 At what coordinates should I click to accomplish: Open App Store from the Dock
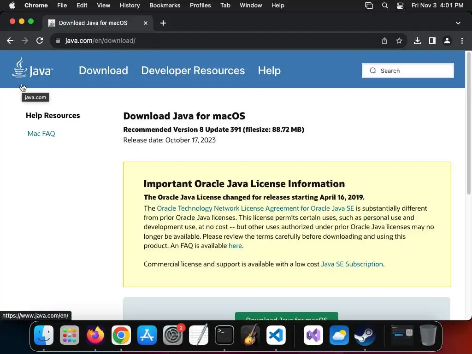point(147,335)
